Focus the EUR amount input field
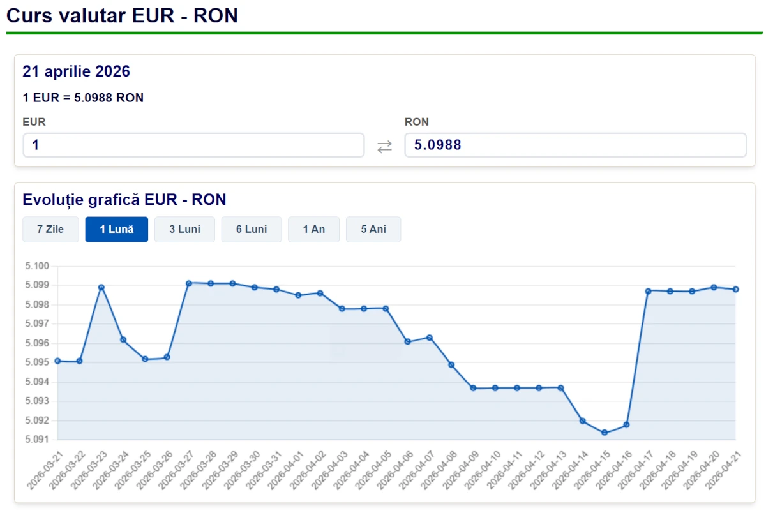Screen dimensions: 766x513 pyautogui.click(x=193, y=145)
